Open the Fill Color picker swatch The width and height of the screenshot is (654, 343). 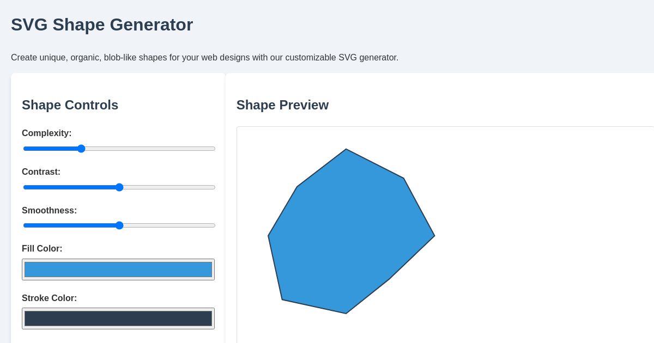click(118, 269)
